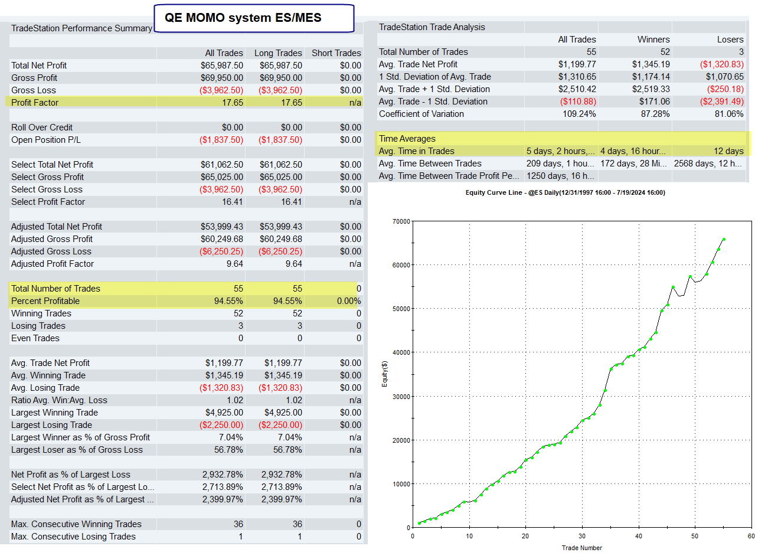Select the TradeStation Performance Summary heading
The height and width of the screenshot is (559, 768).
click(x=81, y=28)
